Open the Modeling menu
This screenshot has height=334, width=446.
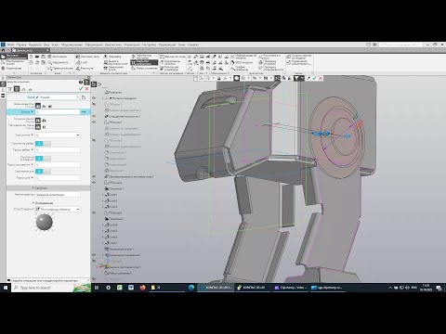click(x=72, y=45)
